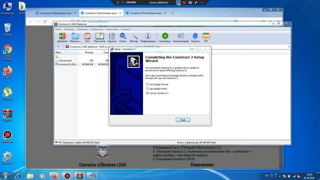
Task: Open the Google Chrome desktop shortcut
Action: click(7, 52)
